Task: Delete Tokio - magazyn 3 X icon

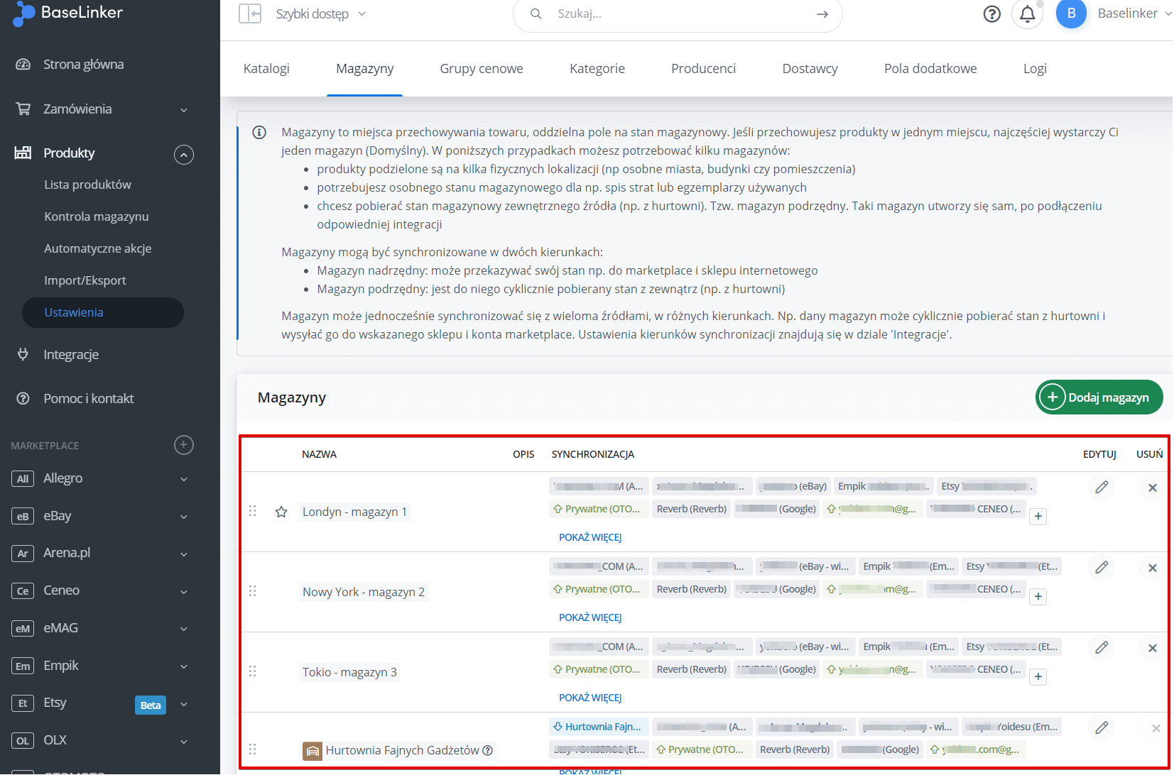Action: pyautogui.click(x=1153, y=648)
